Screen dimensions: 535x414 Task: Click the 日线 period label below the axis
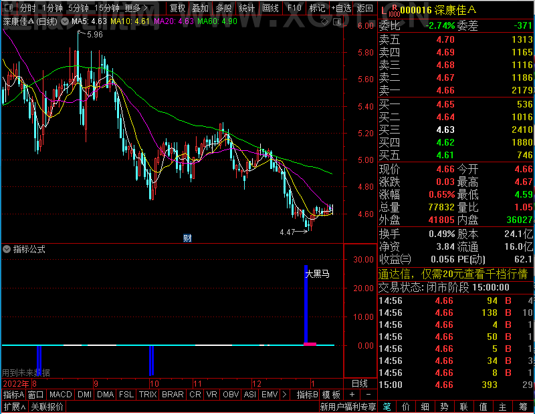pos(360,384)
